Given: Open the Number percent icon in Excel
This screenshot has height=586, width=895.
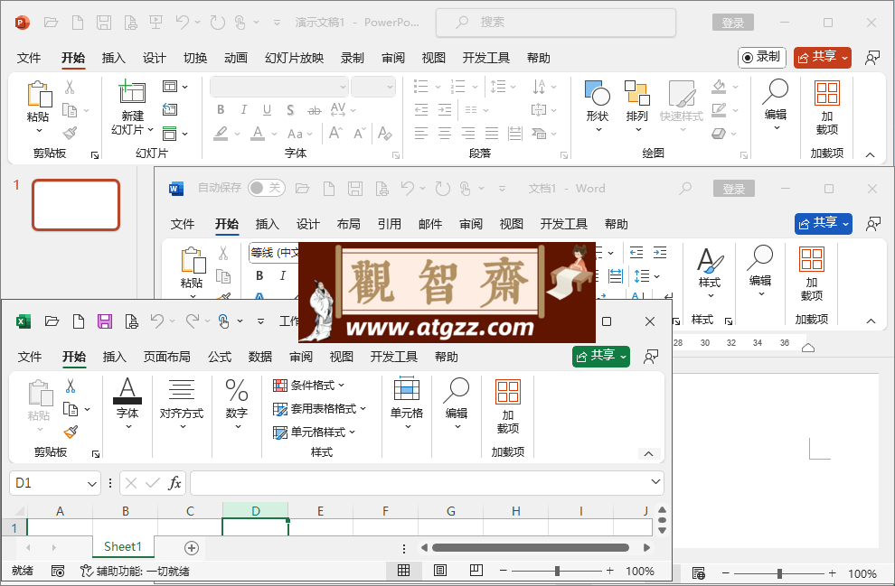Looking at the screenshot, I should 236,391.
